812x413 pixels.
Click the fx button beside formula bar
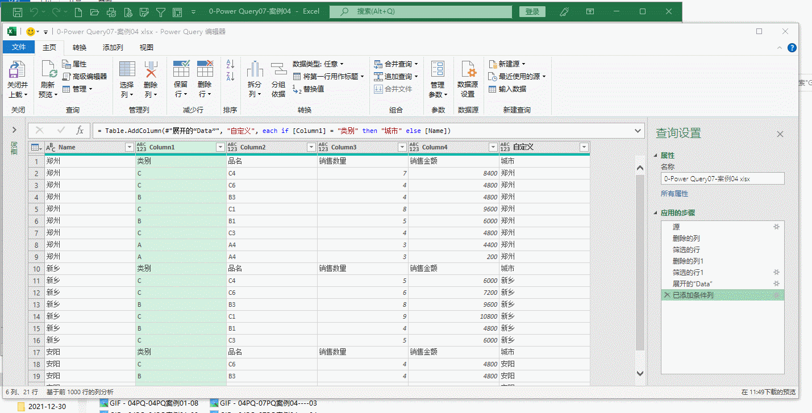80,131
